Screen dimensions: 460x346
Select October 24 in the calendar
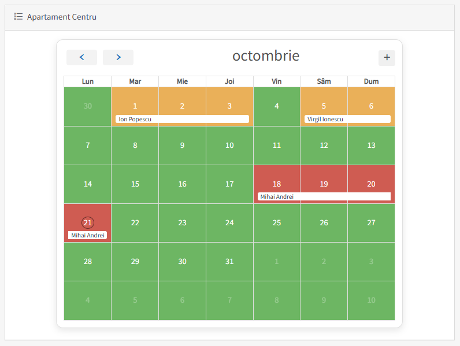229,223
